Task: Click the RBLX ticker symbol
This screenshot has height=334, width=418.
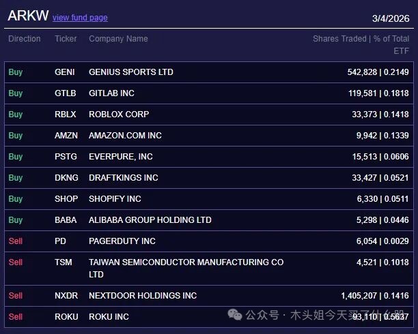Action: 66,115
